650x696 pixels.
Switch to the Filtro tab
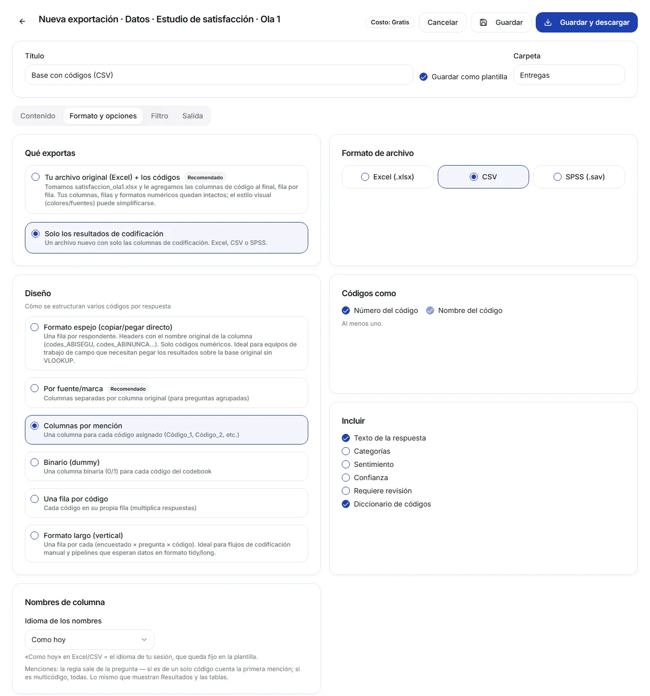click(159, 116)
